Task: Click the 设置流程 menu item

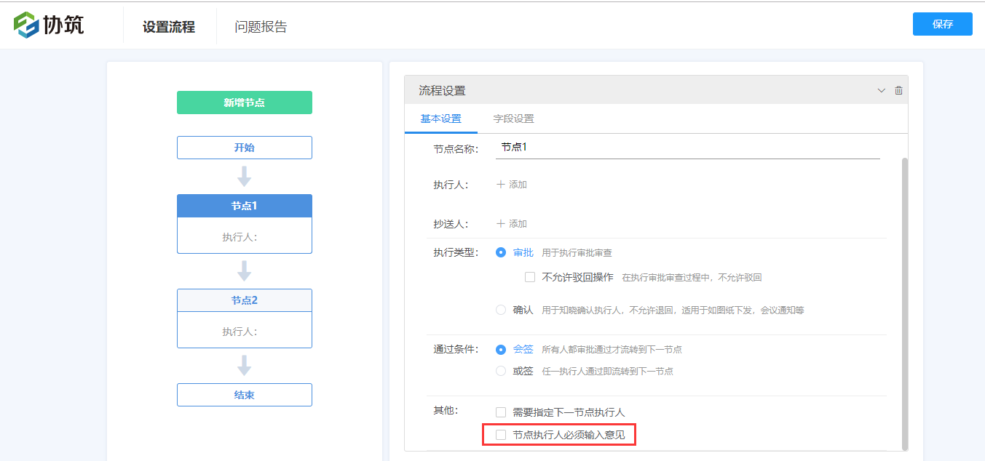Action: point(169,25)
